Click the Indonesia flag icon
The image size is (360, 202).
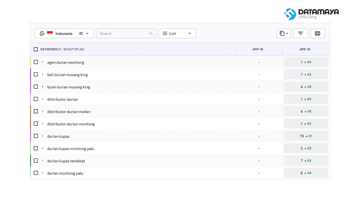coord(50,33)
